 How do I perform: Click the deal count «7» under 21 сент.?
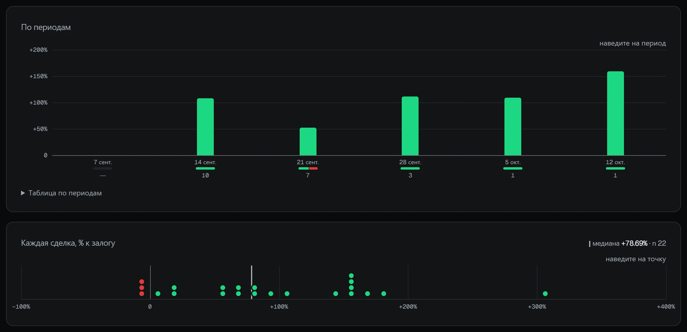click(x=308, y=176)
